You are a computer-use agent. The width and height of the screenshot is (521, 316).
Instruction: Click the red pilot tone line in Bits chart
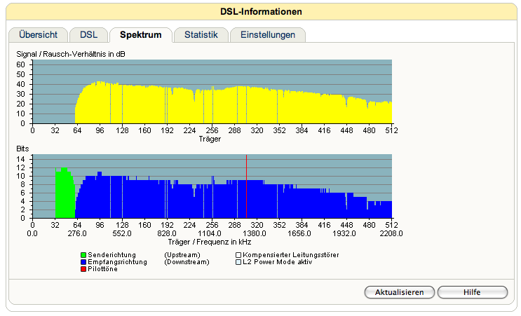pyautogui.click(x=246, y=186)
